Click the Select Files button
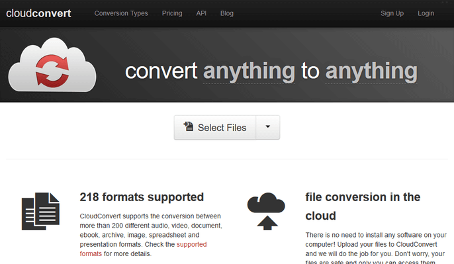 tap(215, 128)
